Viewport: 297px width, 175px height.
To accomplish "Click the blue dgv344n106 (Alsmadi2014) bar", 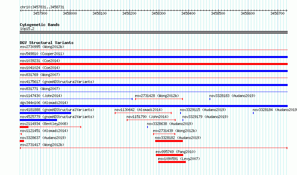I will (154, 106).
